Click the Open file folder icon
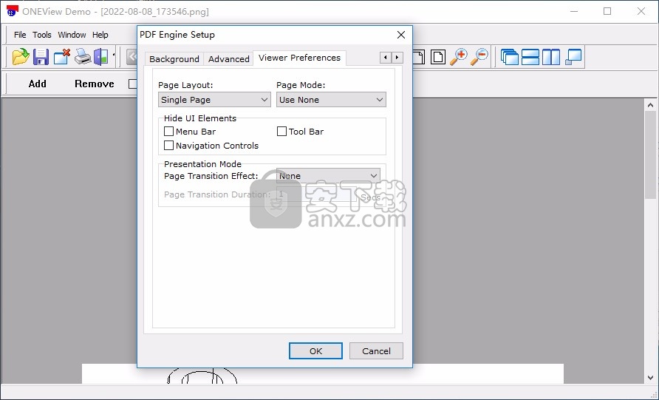This screenshot has height=400, width=659. pyautogui.click(x=21, y=57)
